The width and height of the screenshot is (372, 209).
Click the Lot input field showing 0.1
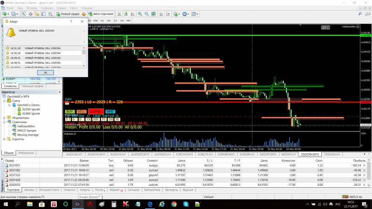(x=68, y=119)
